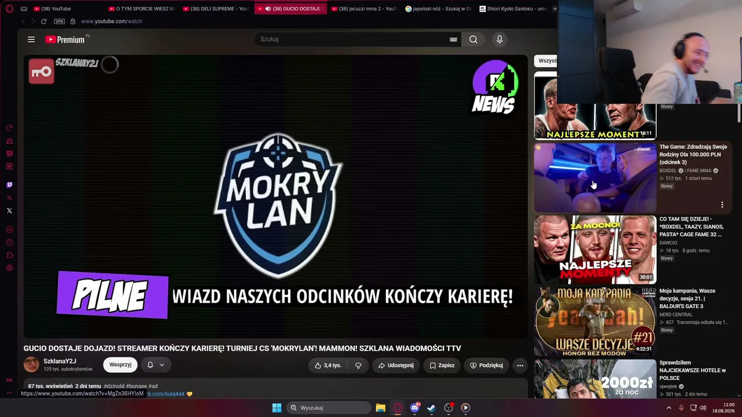
Task: Click the site info lock icon
Action: [72, 21]
